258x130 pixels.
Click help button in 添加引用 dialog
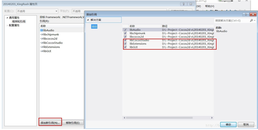coord(246,15)
